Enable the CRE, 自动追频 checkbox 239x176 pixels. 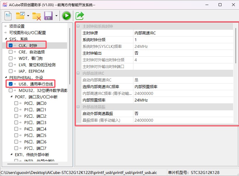pos(11,52)
